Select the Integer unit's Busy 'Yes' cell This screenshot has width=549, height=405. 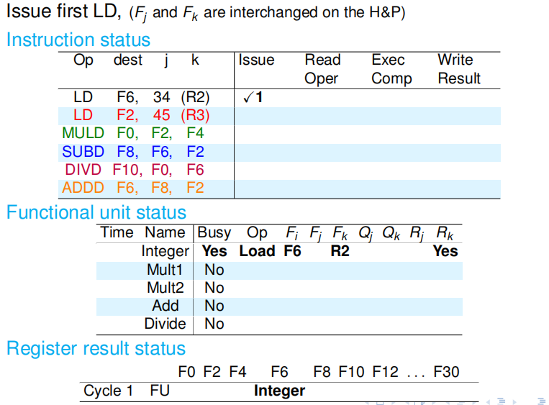[214, 251]
